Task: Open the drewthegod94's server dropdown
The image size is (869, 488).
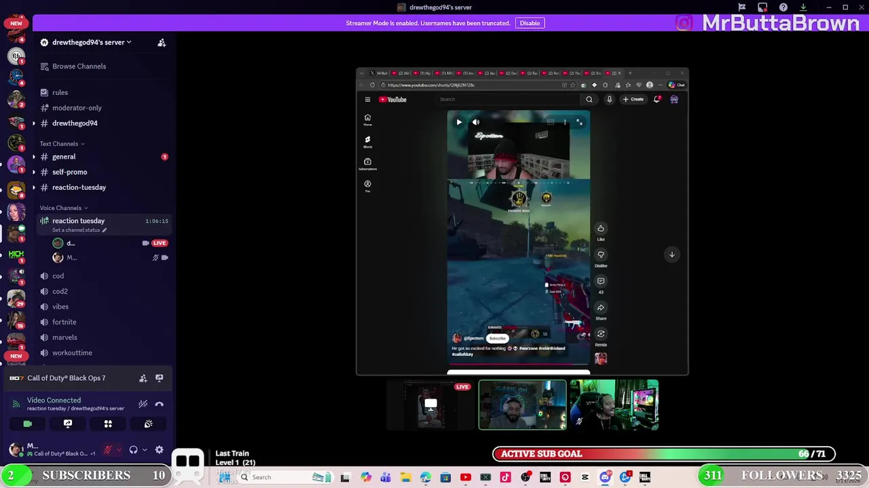Action: tap(92, 42)
